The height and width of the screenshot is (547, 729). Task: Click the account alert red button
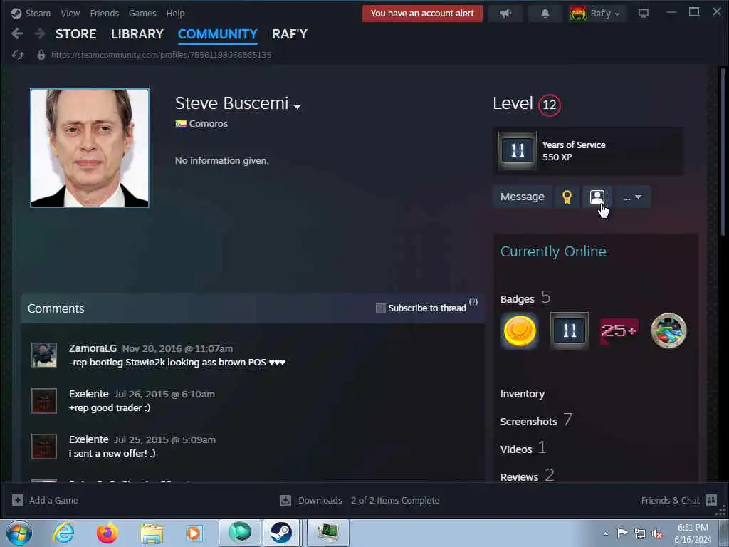(x=422, y=14)
